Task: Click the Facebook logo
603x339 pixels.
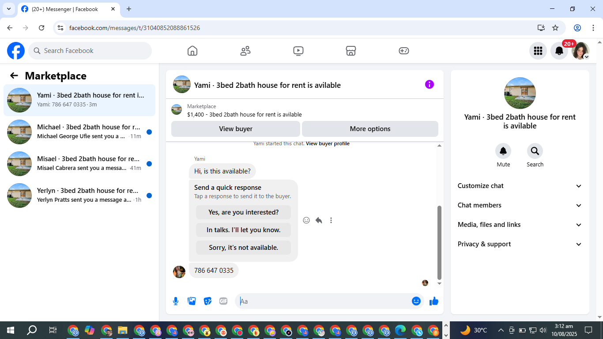Action: pyautogui.click(x=16, y=51)
